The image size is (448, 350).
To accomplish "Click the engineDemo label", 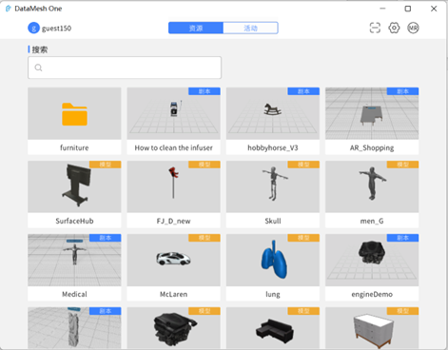I will pyautogui.click(x=372, y=294).
